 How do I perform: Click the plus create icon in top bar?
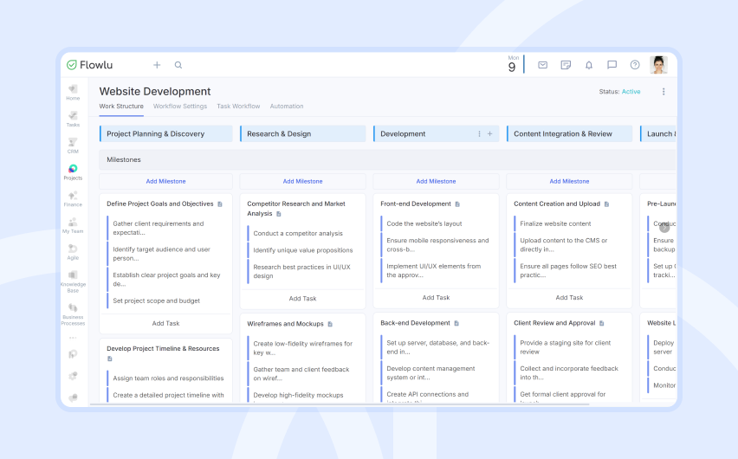pos(157,65)
